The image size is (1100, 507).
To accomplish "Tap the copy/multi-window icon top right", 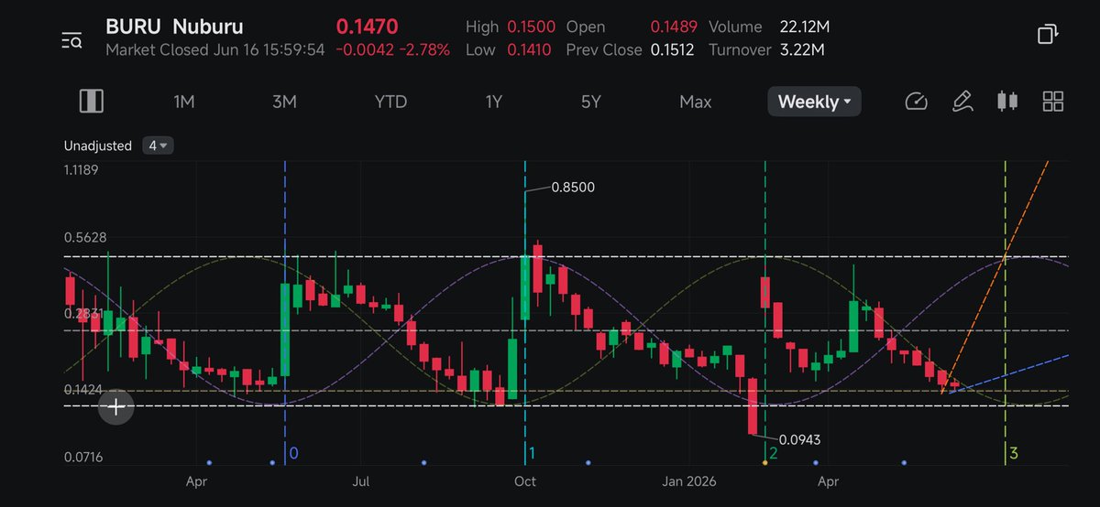I will [x=1048, y=35].
